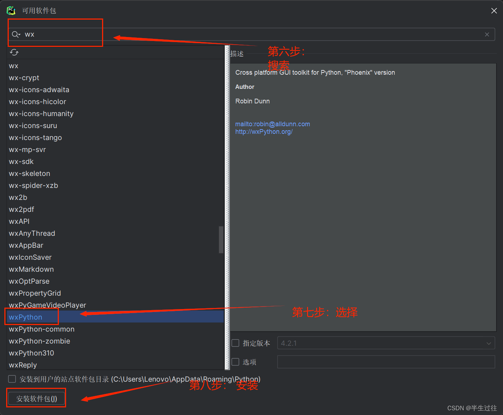Screen dimensions: 503x415
Task: Select wx-icons-hicolor package
Action: pyautogui.click(x=115, y=102)
